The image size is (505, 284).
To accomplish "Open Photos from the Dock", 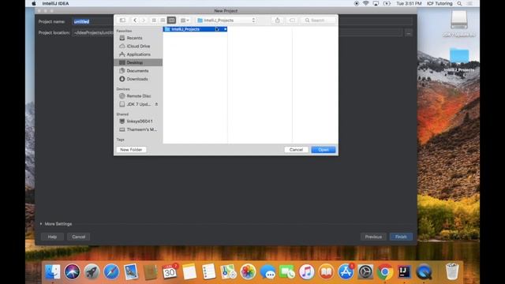I will (x=248, y=271).
